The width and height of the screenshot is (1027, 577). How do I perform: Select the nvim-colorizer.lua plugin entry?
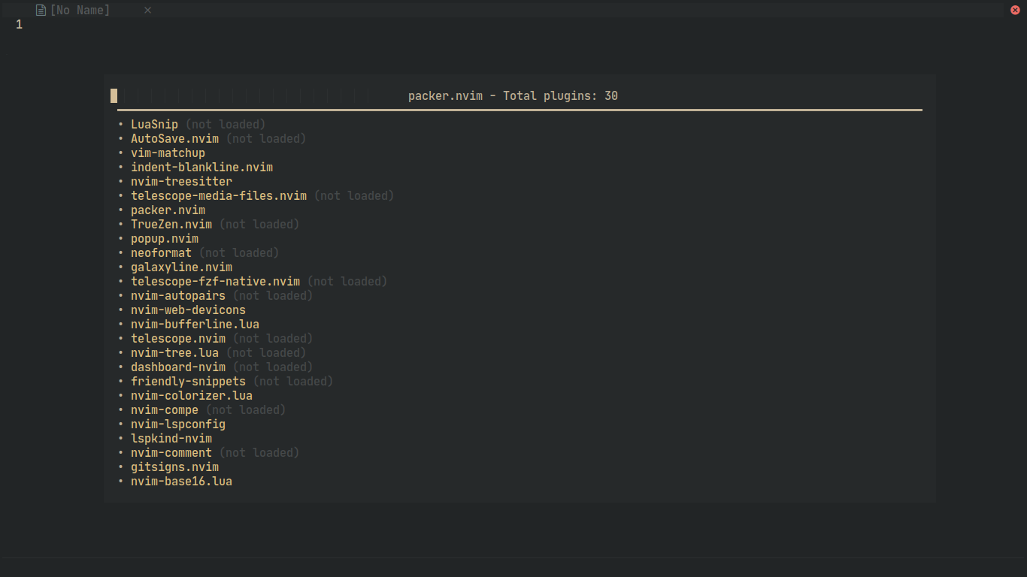point(192,395)
